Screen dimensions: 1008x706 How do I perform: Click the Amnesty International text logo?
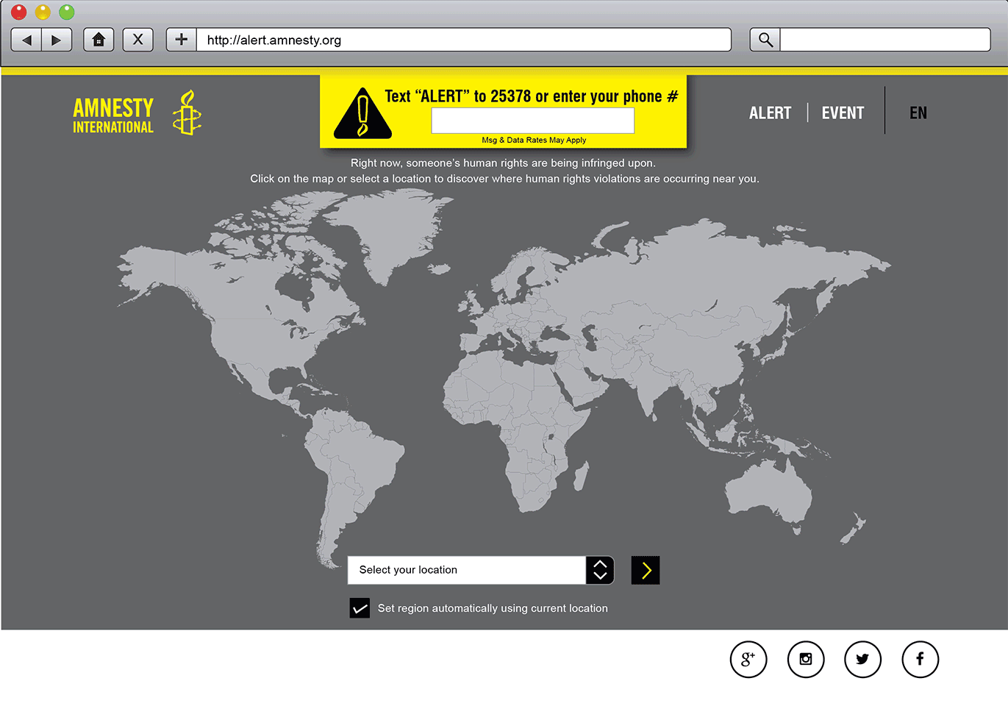113,112
